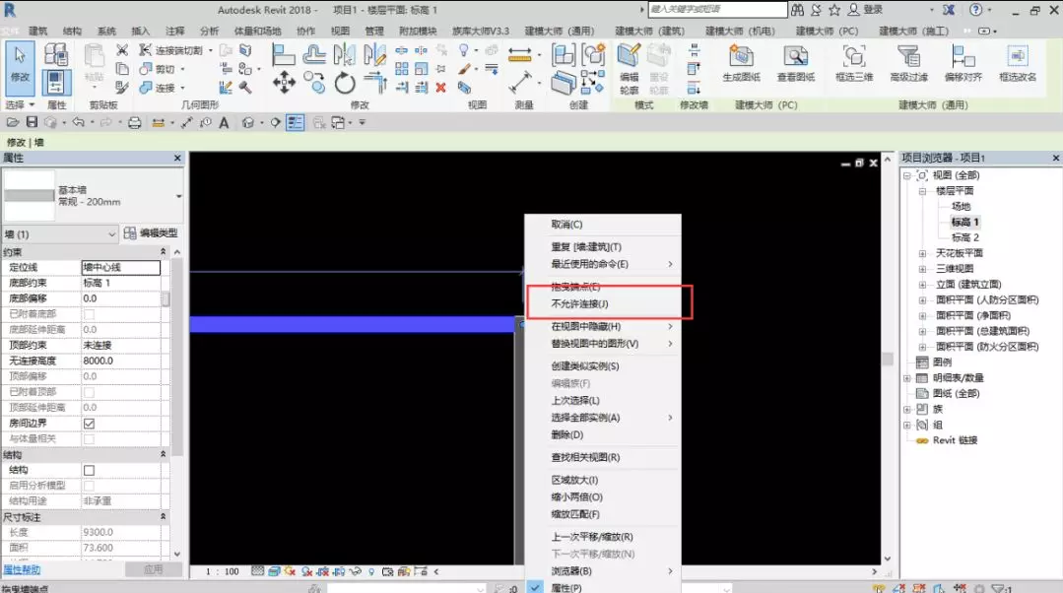Click the 偏移对齐 icon
This screenshot has height=593, width=1063.
[x=963, y=64]
